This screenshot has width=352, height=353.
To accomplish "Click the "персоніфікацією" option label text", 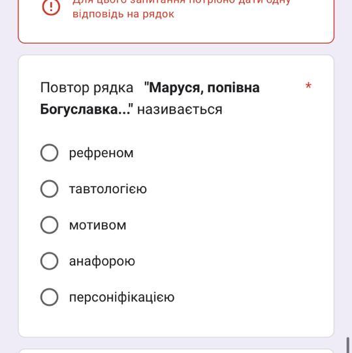I will pyautogui.click(x=121, y=298).
